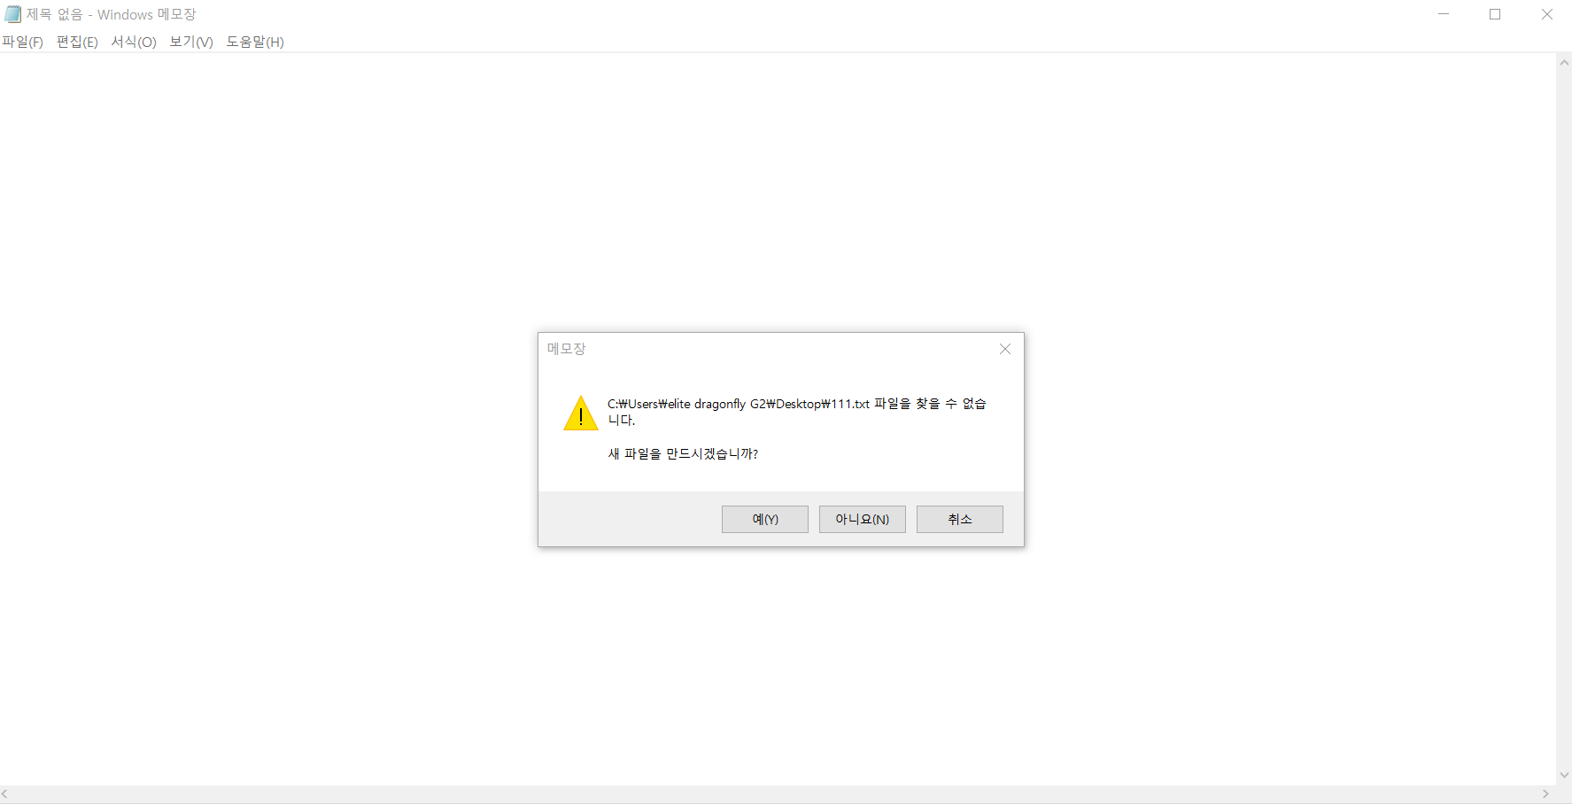Click the file-not-found message text
The width and height of the screenshot is (1572, 804).
797,412
